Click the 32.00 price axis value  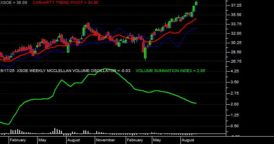coord(236,33)
